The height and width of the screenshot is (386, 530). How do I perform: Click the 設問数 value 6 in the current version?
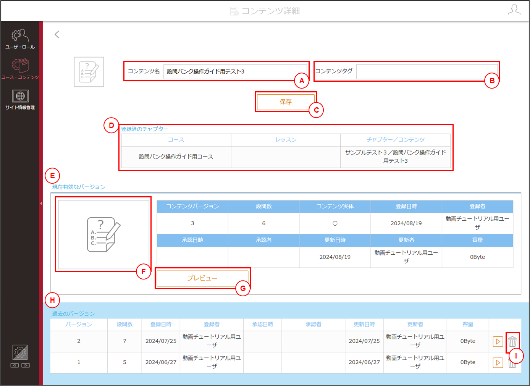263,223
